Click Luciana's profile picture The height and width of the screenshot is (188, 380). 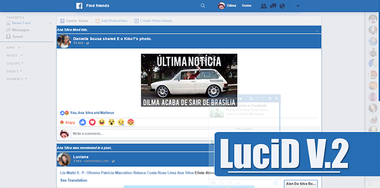(64, 159)
